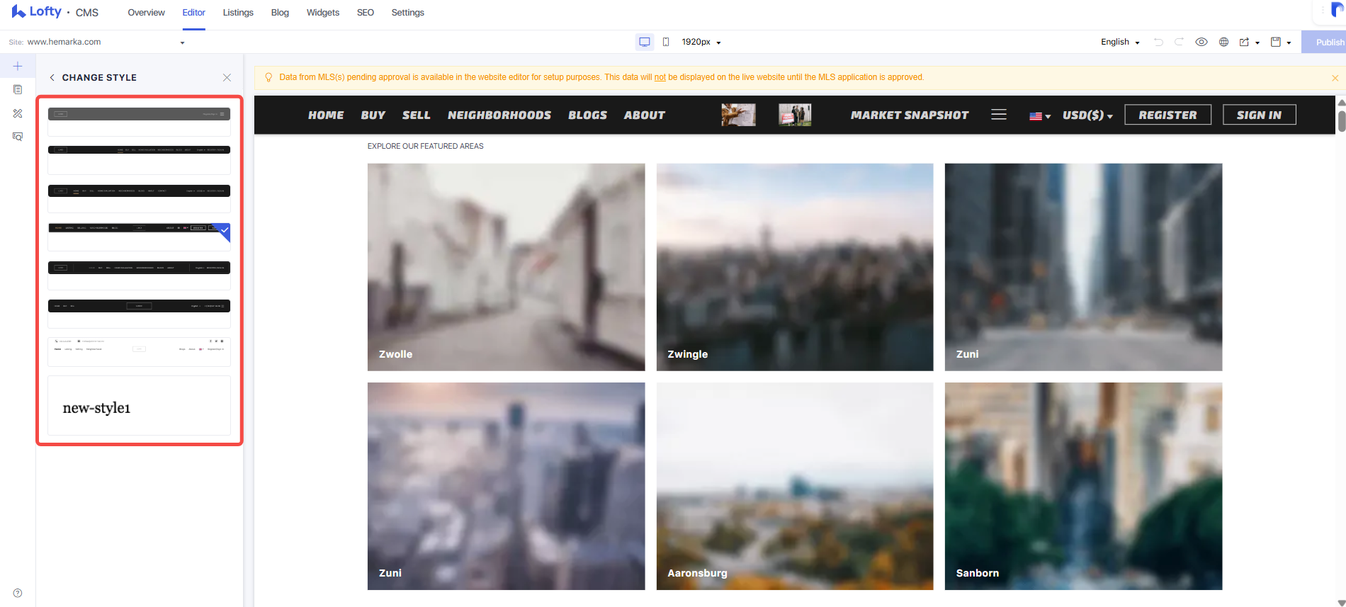Click the underlined 'not' in the MLS notice

[660, 77]
